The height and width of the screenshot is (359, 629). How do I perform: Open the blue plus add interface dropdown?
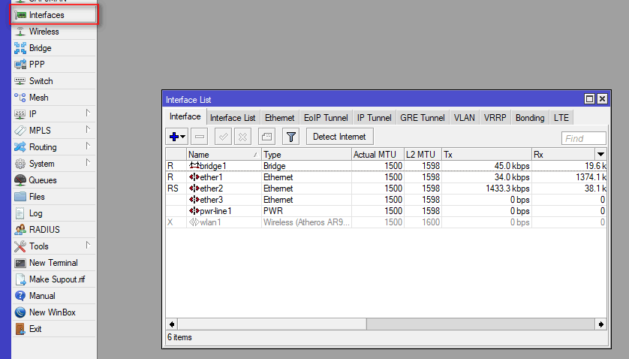[x=177, y=137]
